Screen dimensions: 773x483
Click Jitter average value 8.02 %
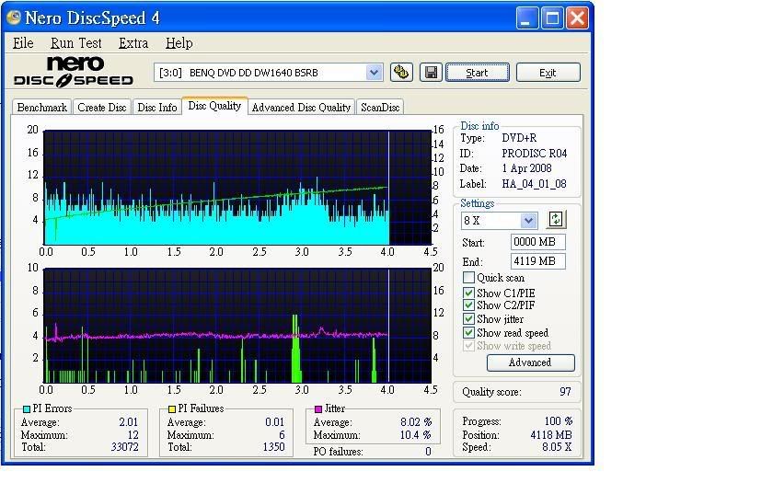click(x=416, y=422)
